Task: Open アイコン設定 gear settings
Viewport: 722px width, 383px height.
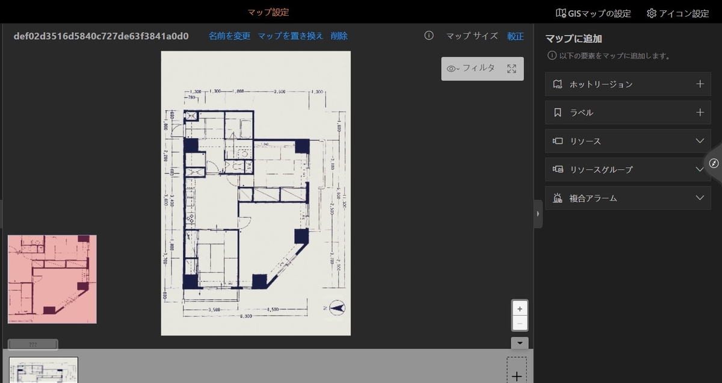Action: tap(678, 13)
